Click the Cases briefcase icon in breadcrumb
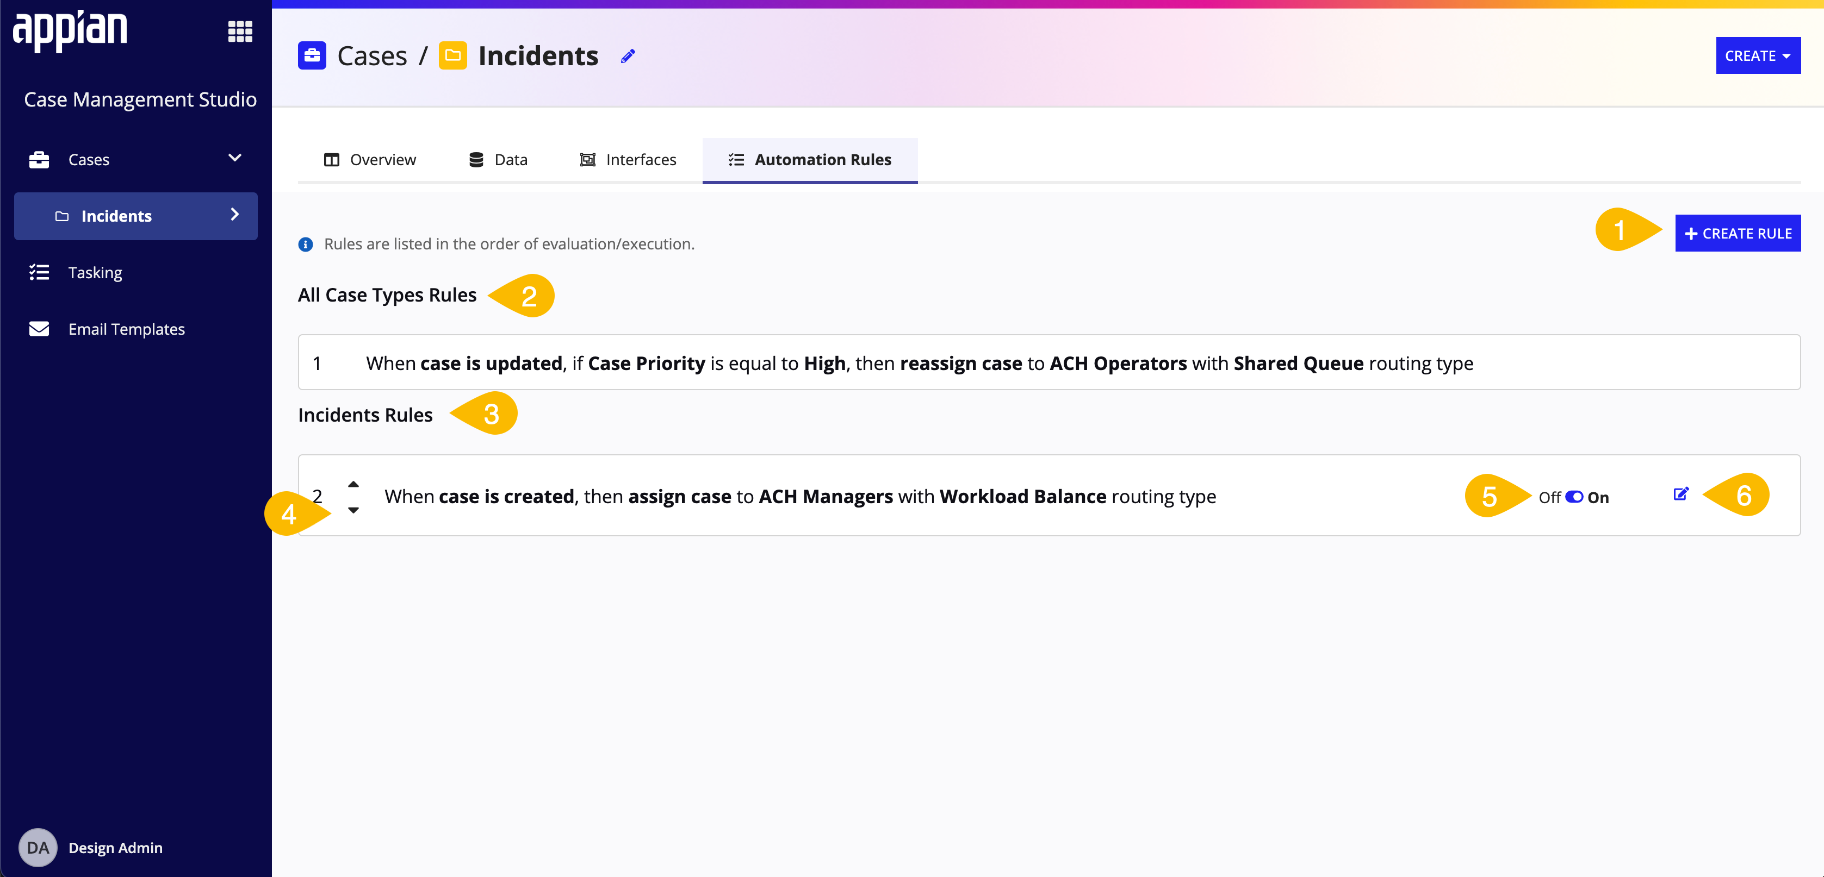Screen dimensions: 1824x877 pos(312,55)
